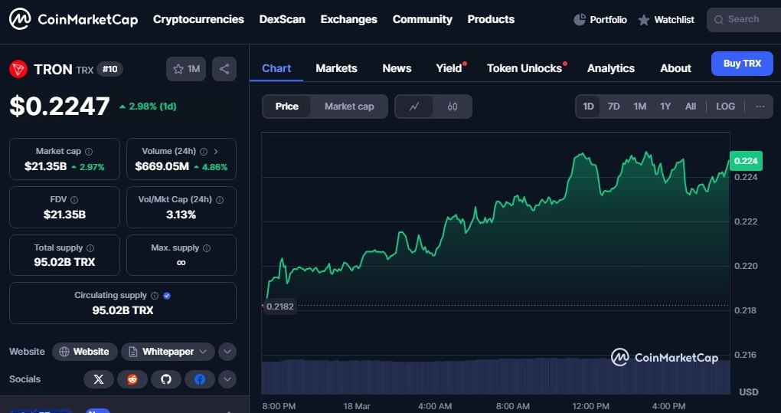Image resolution: width=781 pixels, height=413 pixels.
Task: Click Circulating supply info icon
Action: 155,296
